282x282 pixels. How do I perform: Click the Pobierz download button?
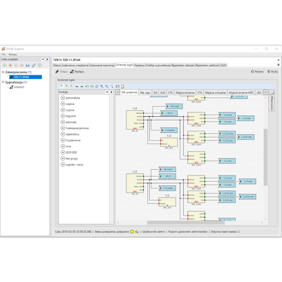tap(257, 72)
